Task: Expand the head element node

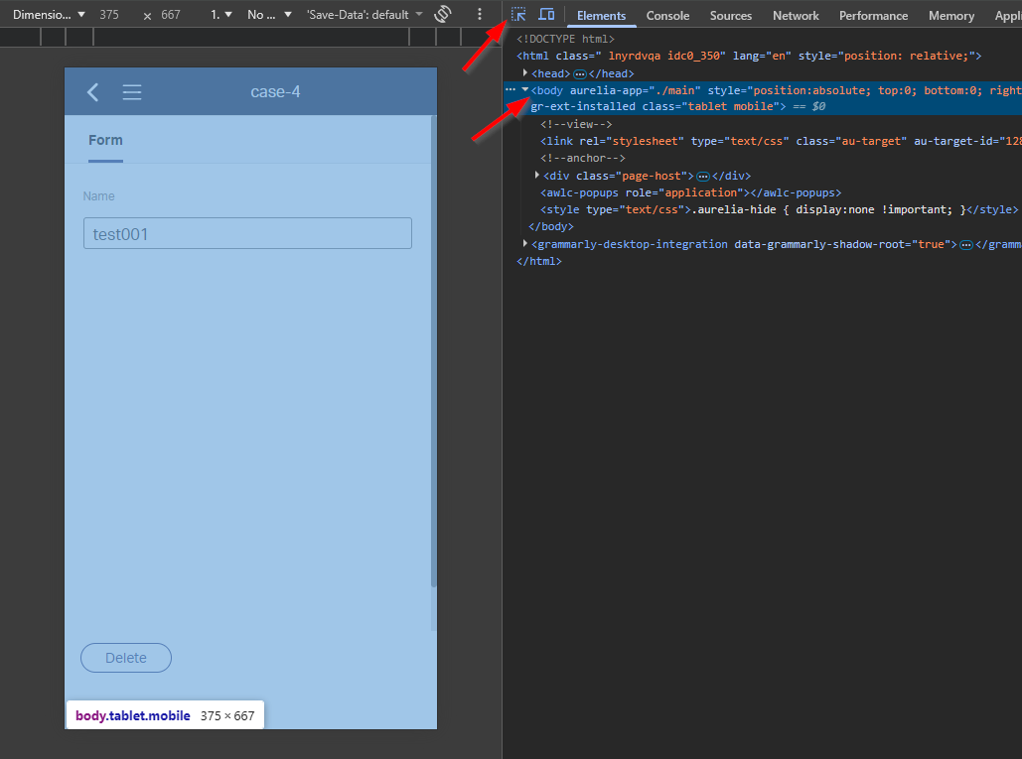Action: tap(525, 73)
